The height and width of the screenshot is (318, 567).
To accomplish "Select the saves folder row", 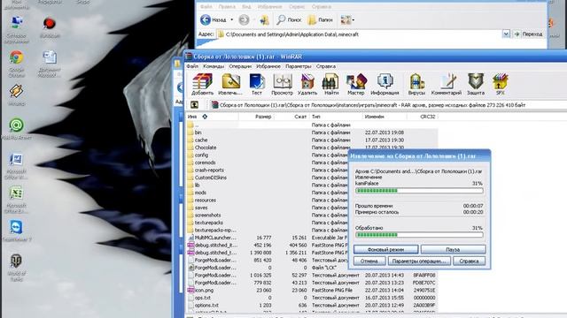I will pyautogui.click(x=268, y=208).
